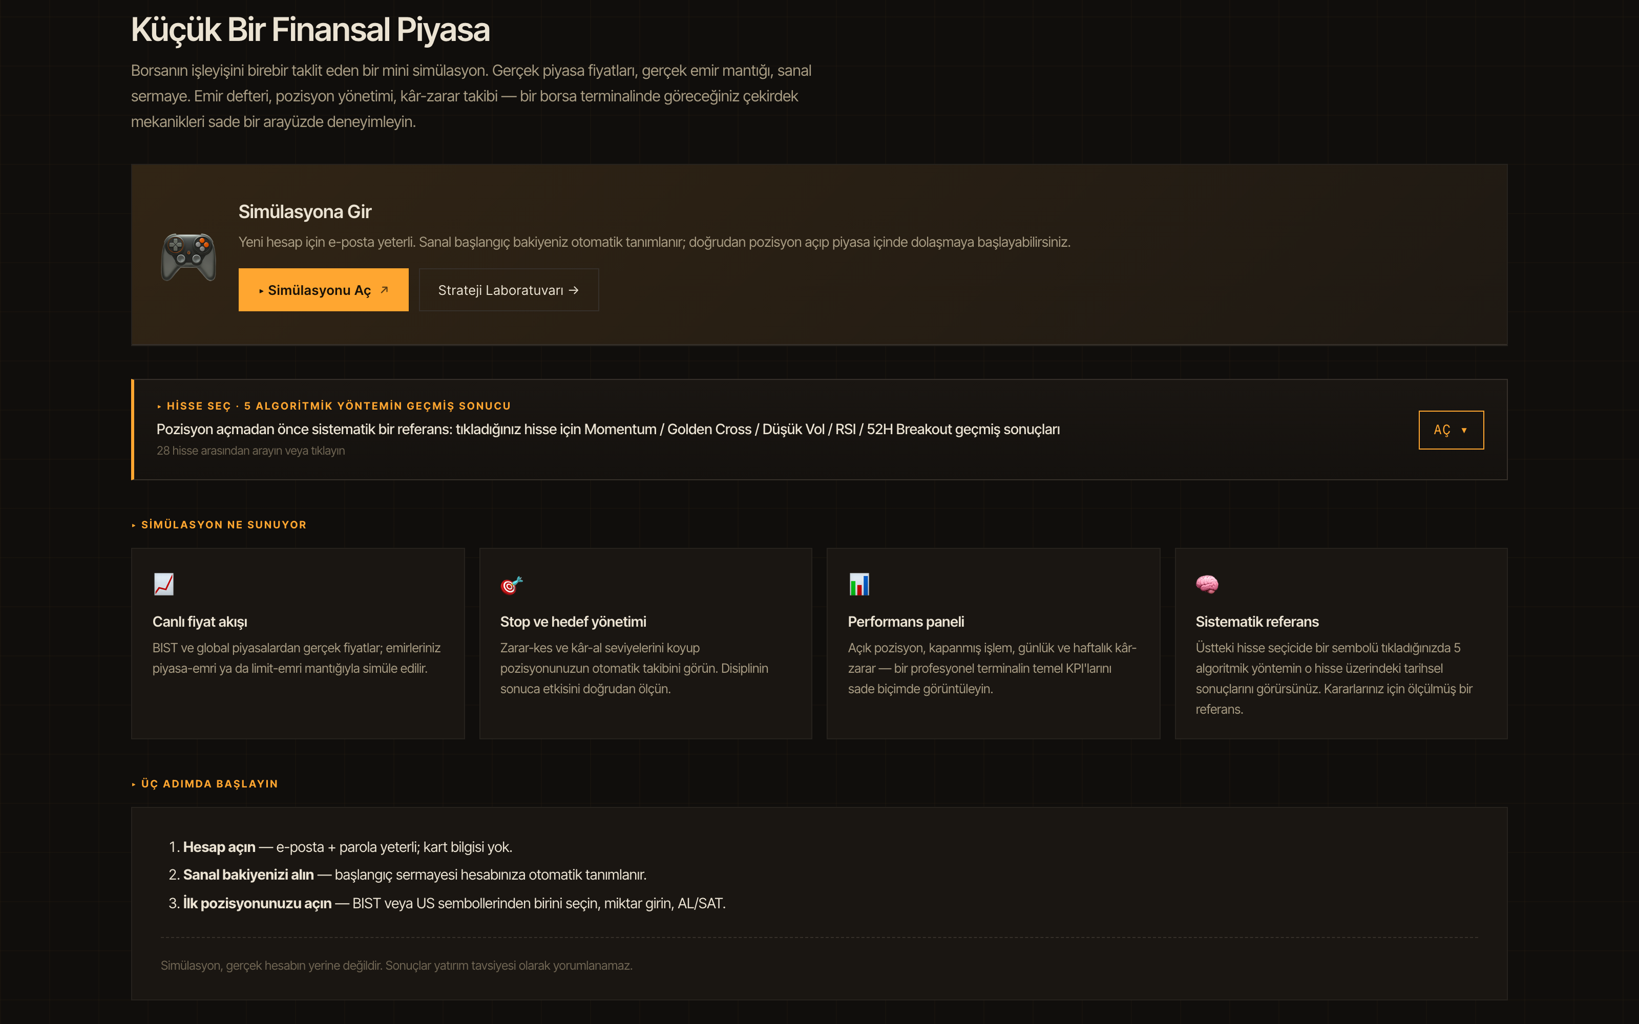Viewport: 1639px width, 1024px height.
Task: Select the Stop ve hedef yönetimi title
Action: [573, 622]
